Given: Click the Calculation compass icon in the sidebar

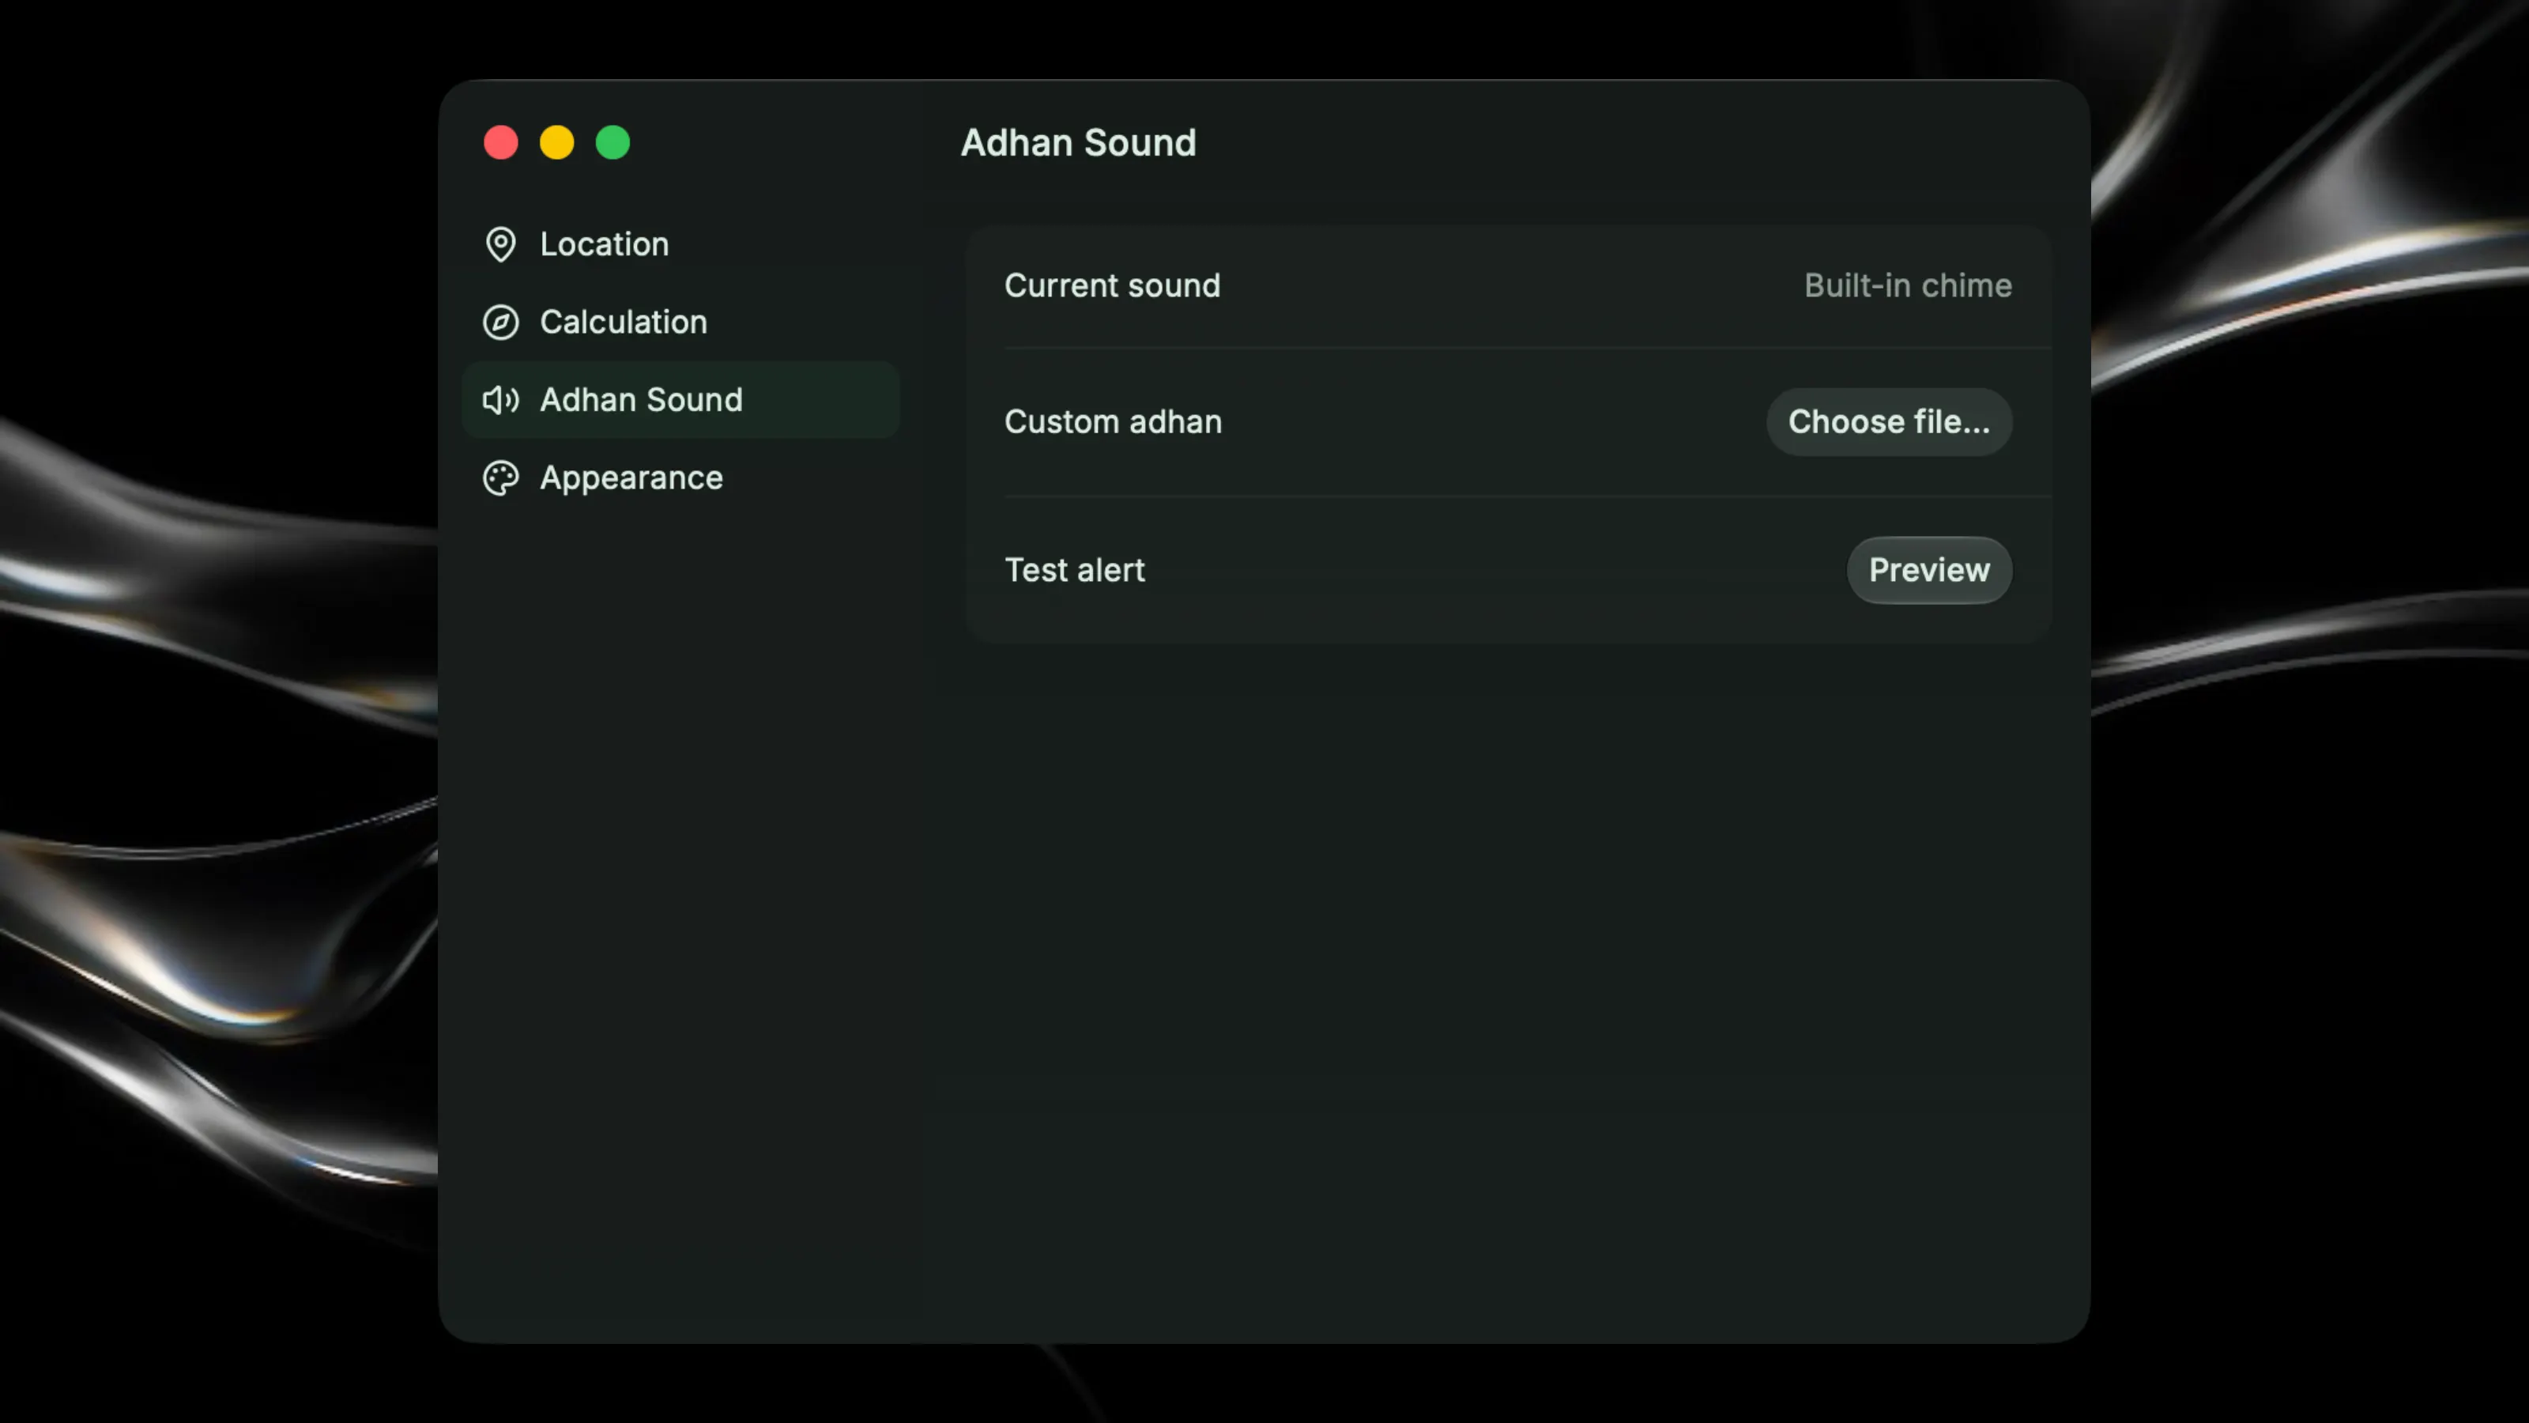Looking at the screenshot, I should click(x=501, y=322).
